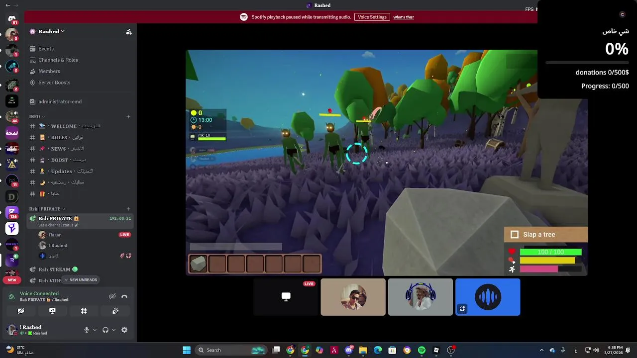The height and width of the screenshot is (358, 637).
Task: Open File Explorer from the taskbar
Action: [363, 350]
